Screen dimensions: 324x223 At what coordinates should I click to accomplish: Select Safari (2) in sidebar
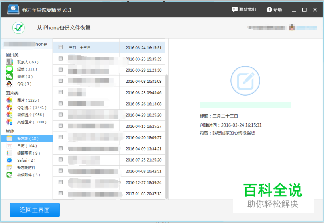click(x=26, y=160)
